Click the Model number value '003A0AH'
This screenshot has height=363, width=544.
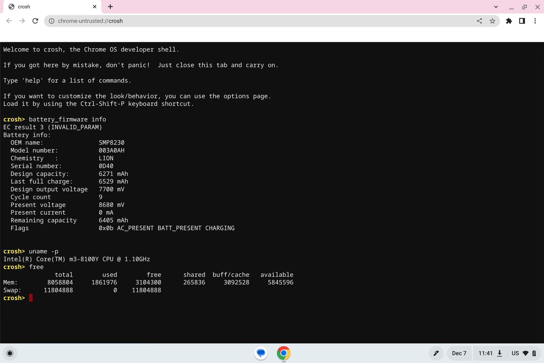click(x=111, y=150)
